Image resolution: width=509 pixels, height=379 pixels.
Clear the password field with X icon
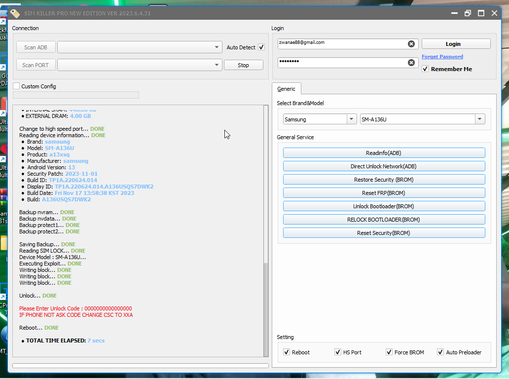pyautogui.click(x=411, y=63)
